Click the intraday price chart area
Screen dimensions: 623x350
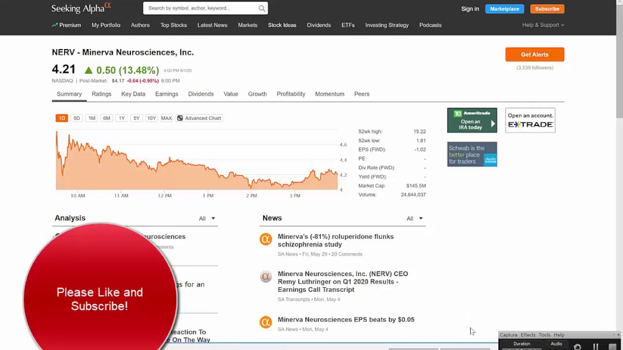tap(197, 160)
